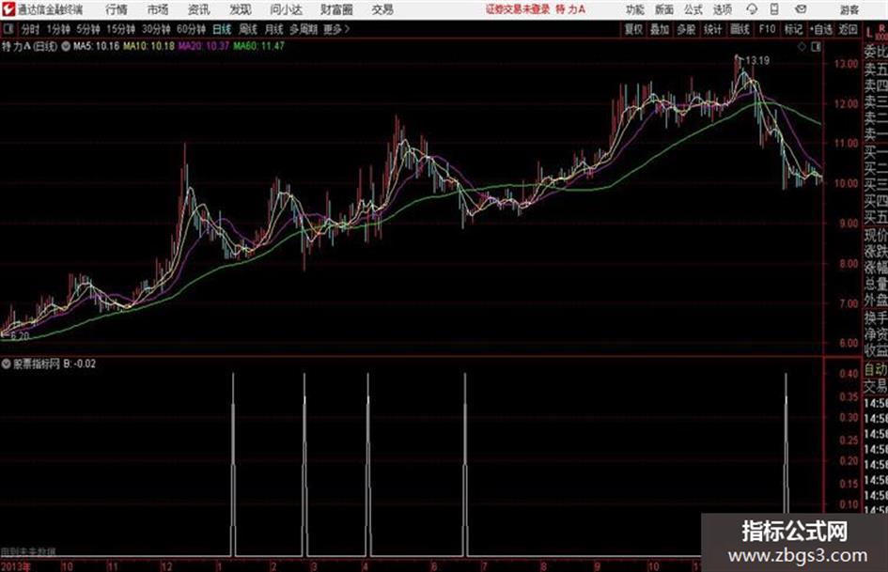Screen dimensions: 888x572
Task: Click the MA10: 10.18 label
Action: [x=149, y=46]
